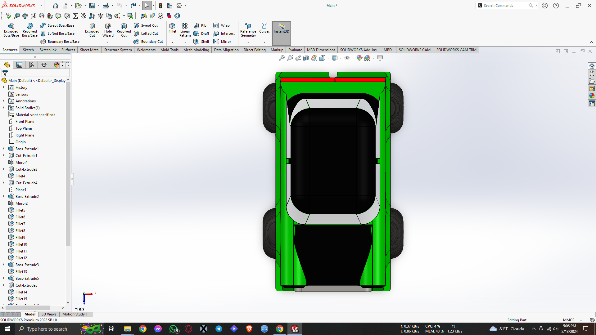
Task: Click the MMGS unit system button
Action: click(569, 320)
